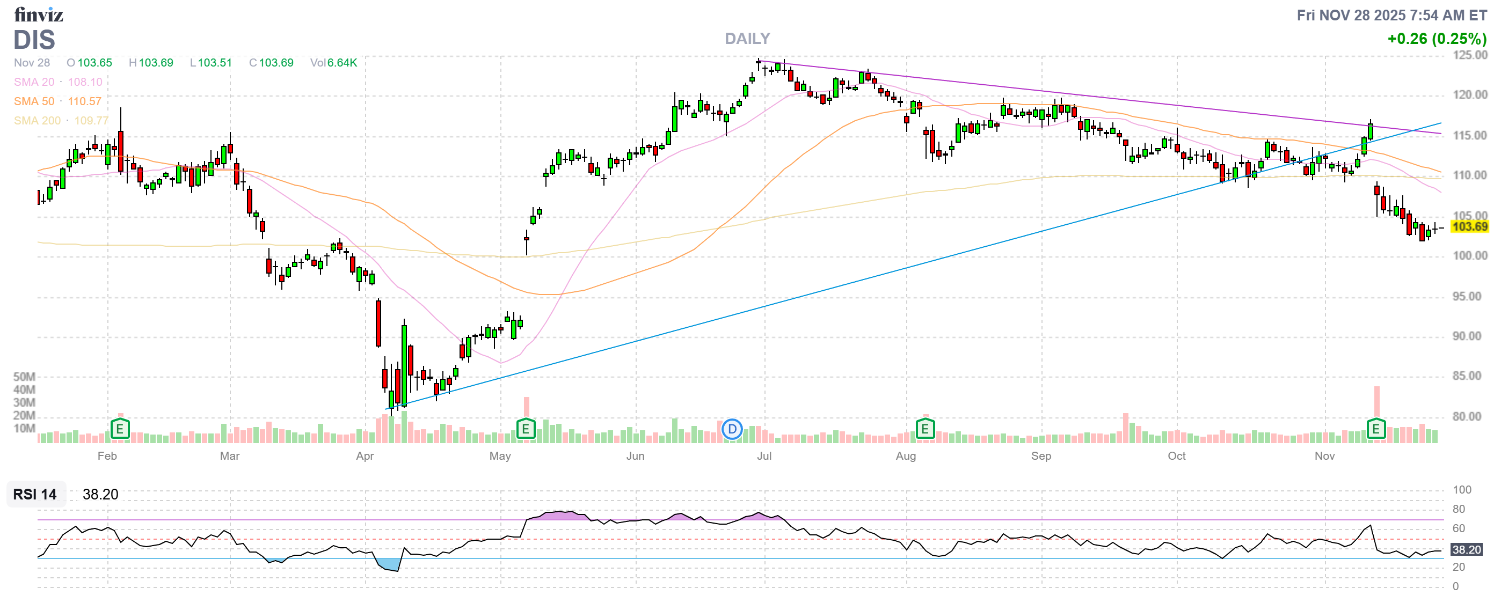Click the Vol 6.64K readout

pyautogui.click(x=333, y=63)
